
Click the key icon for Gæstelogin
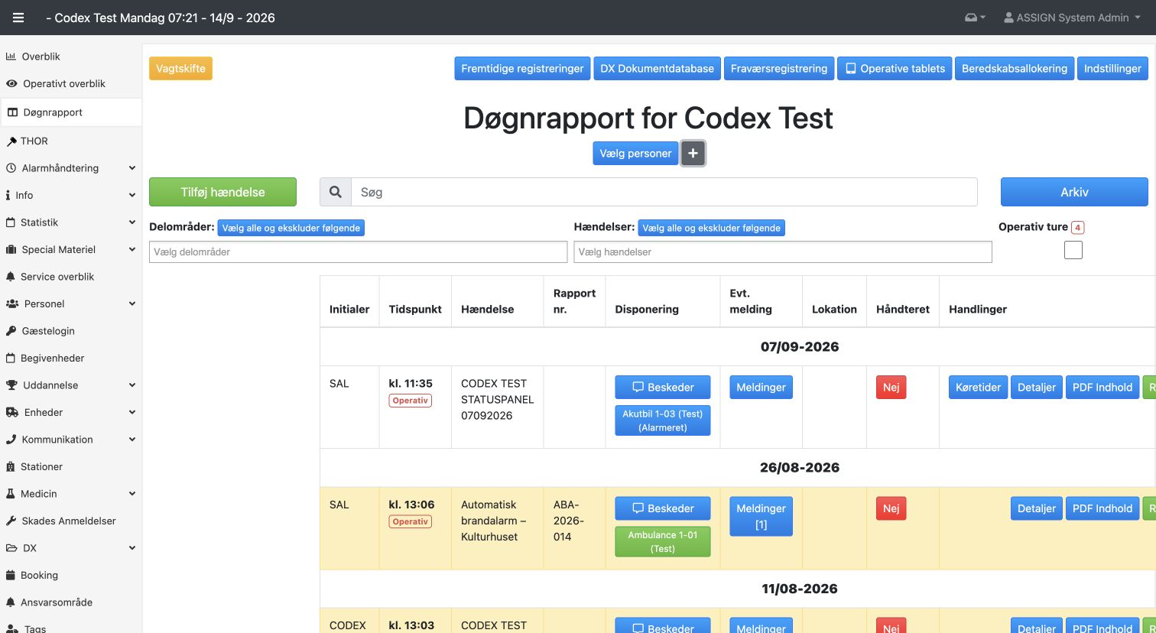(x=11, y=331)
